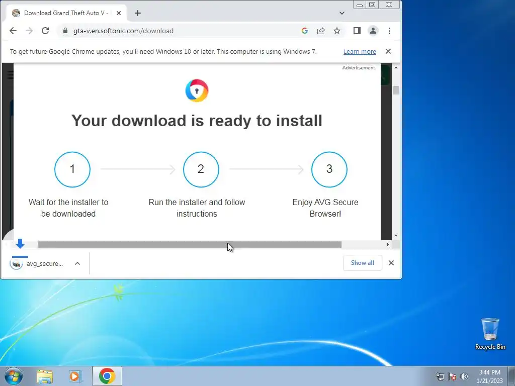Image resolution: width=515 pixels, height=386 pixels.
Task: Select the Download Grand Theft Auto V tab
Action: [67, 13]
